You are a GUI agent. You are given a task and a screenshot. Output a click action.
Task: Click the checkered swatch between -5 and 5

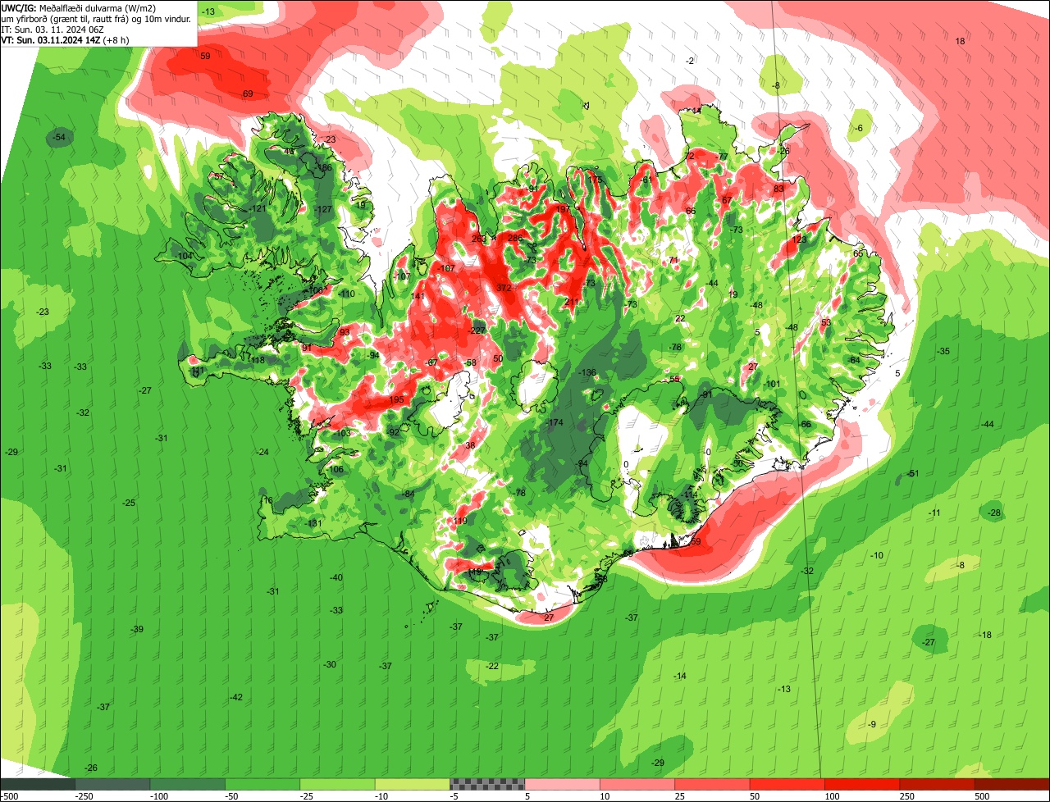487,784
